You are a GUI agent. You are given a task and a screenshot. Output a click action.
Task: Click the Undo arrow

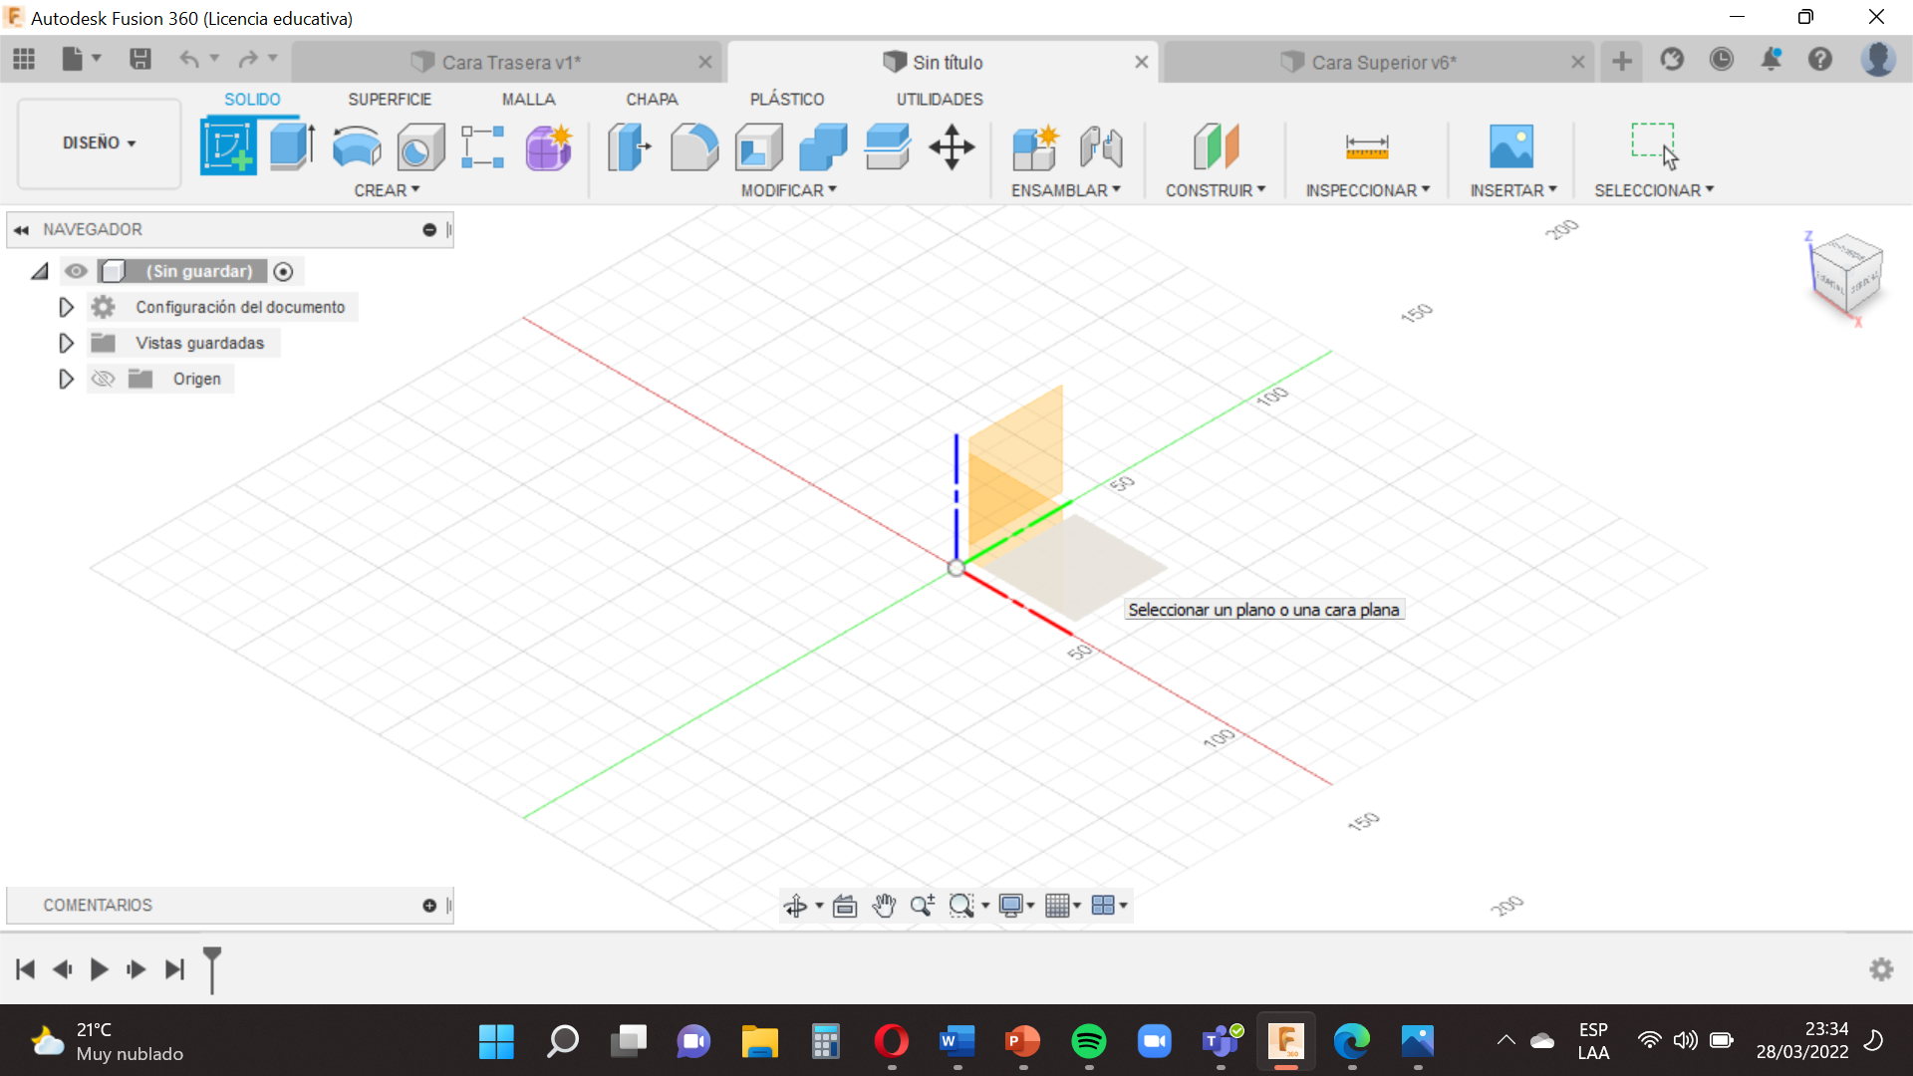pos(188,60)
